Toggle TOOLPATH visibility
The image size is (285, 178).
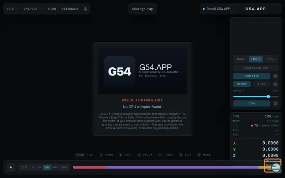[252, 76]
